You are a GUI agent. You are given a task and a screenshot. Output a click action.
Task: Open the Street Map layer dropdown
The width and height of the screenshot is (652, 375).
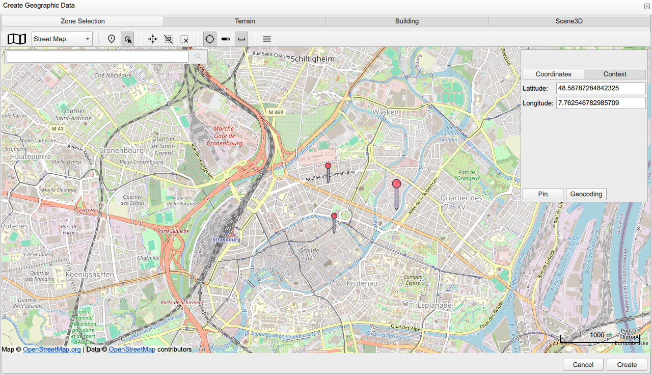(x=62, y=39)
